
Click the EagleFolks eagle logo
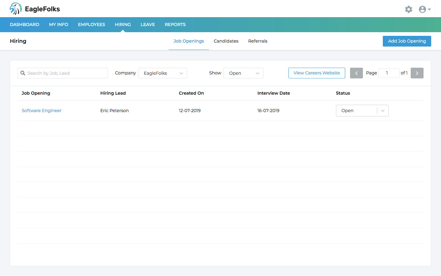coord(16,9)
